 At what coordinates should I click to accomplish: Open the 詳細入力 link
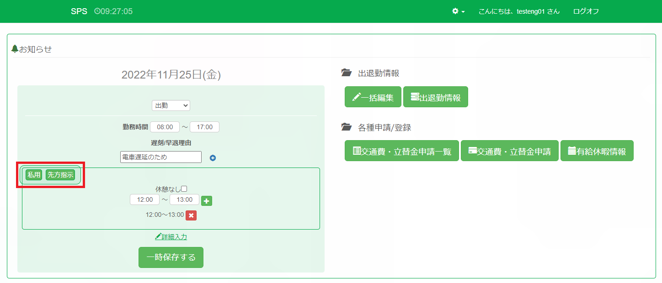click(171, 237)
